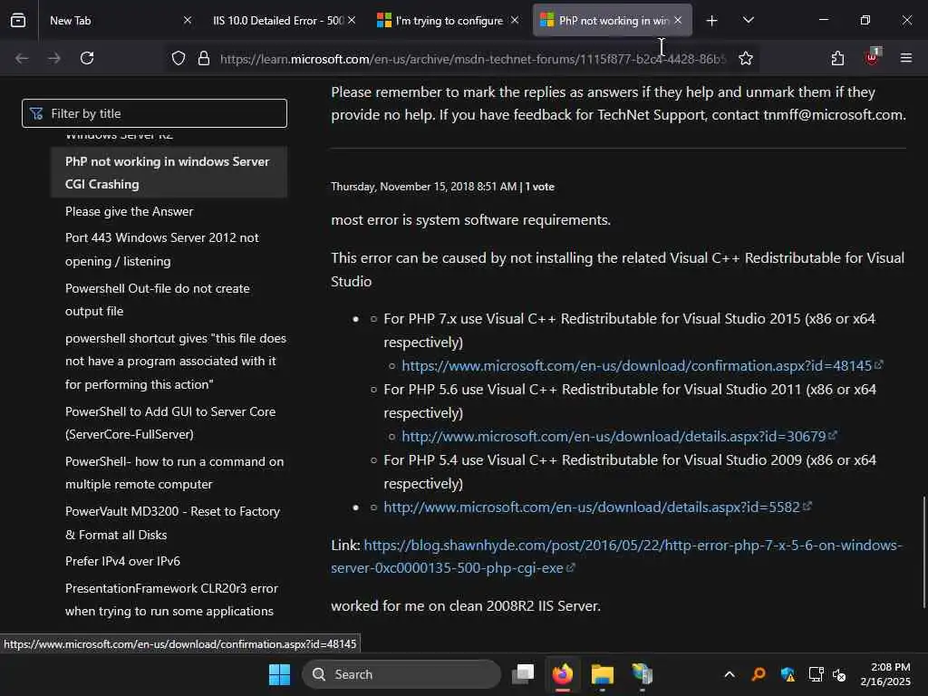
Task: Click the taskbar Search box
Action: [401, 674]
